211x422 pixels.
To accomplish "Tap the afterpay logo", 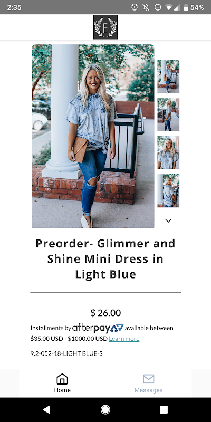I will 98,328.
